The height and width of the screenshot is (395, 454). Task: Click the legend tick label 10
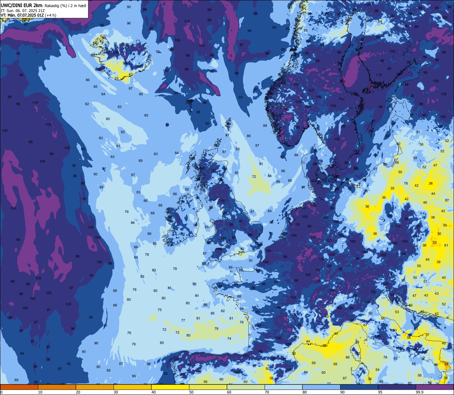tap(40, 393)
